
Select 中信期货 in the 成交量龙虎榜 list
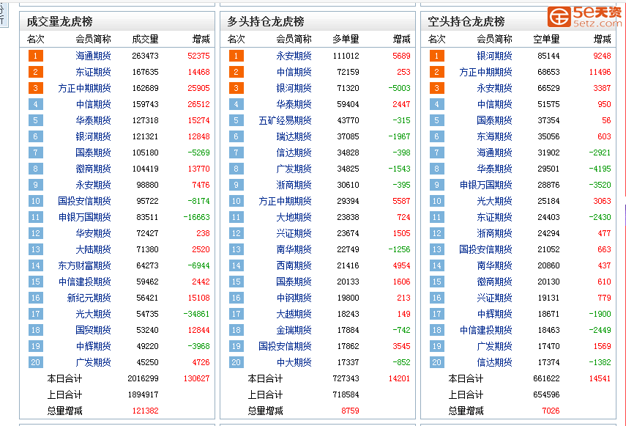pyautogui.click(x=93, y=104)
